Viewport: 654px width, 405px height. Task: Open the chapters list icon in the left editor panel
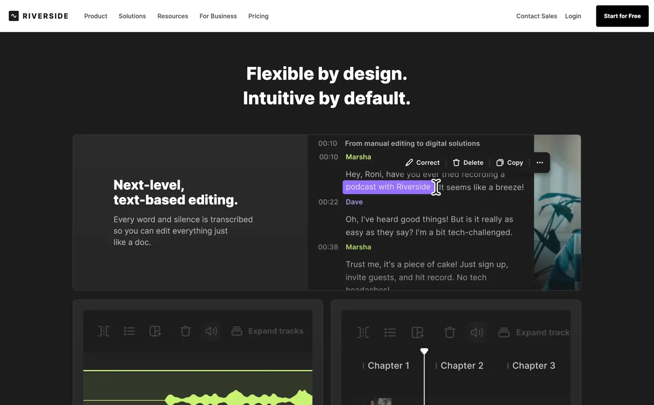[x=129, y=331]
